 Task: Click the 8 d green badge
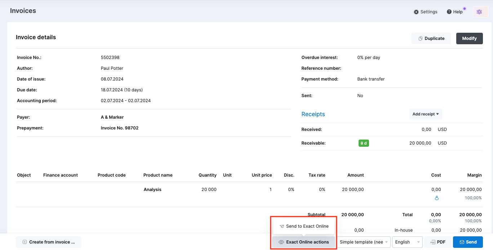pos(364,143)
